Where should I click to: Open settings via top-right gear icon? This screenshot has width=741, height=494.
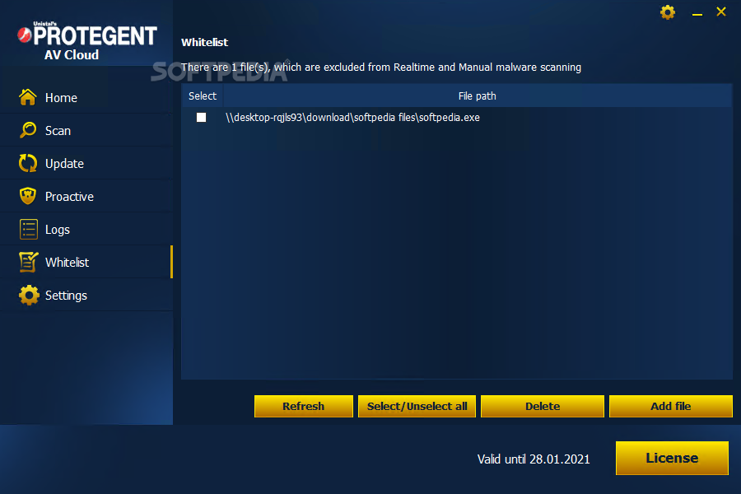667,12
